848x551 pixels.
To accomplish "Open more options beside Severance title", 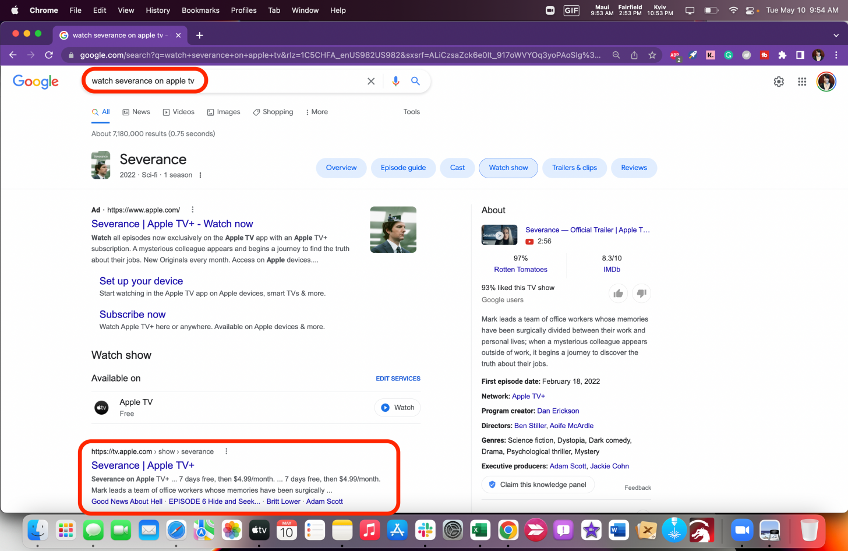I will click(x=200, y=175).
